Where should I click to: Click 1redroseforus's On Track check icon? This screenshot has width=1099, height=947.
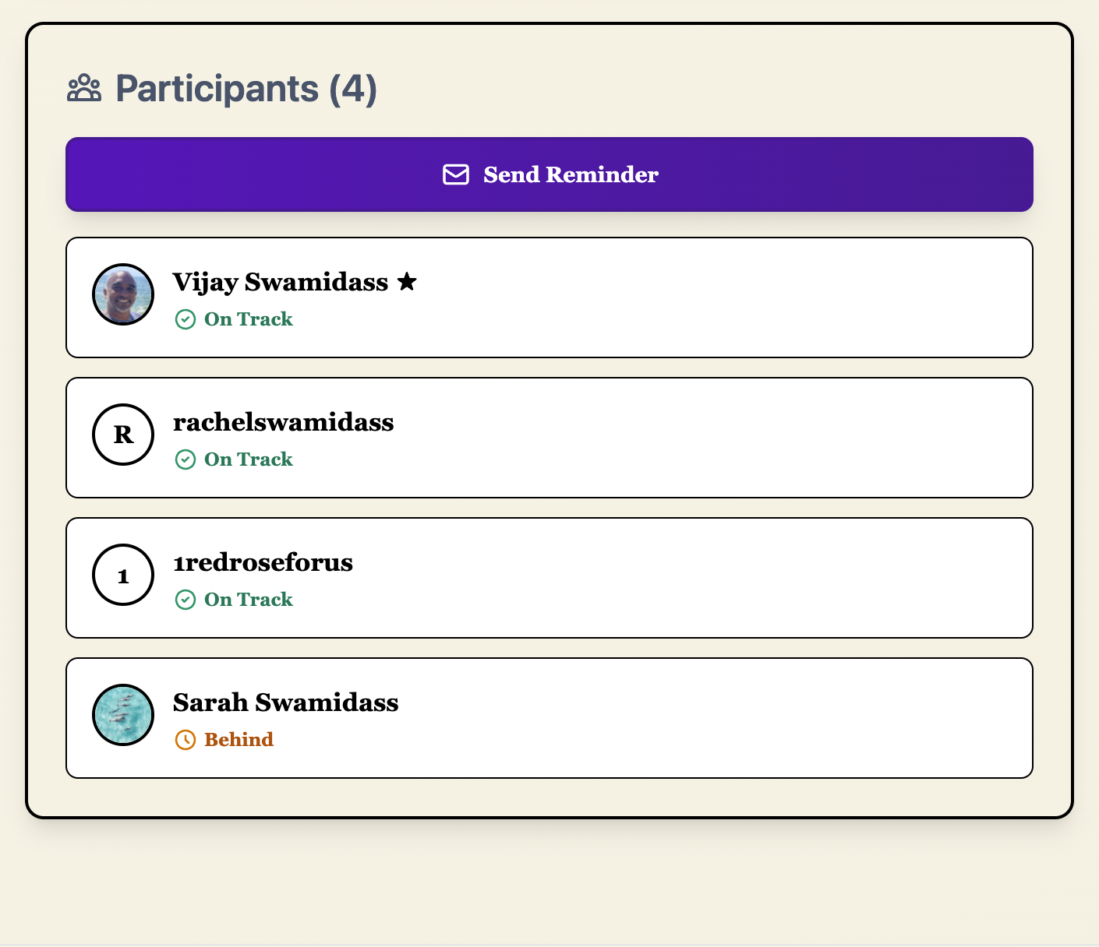click(186, 600)
